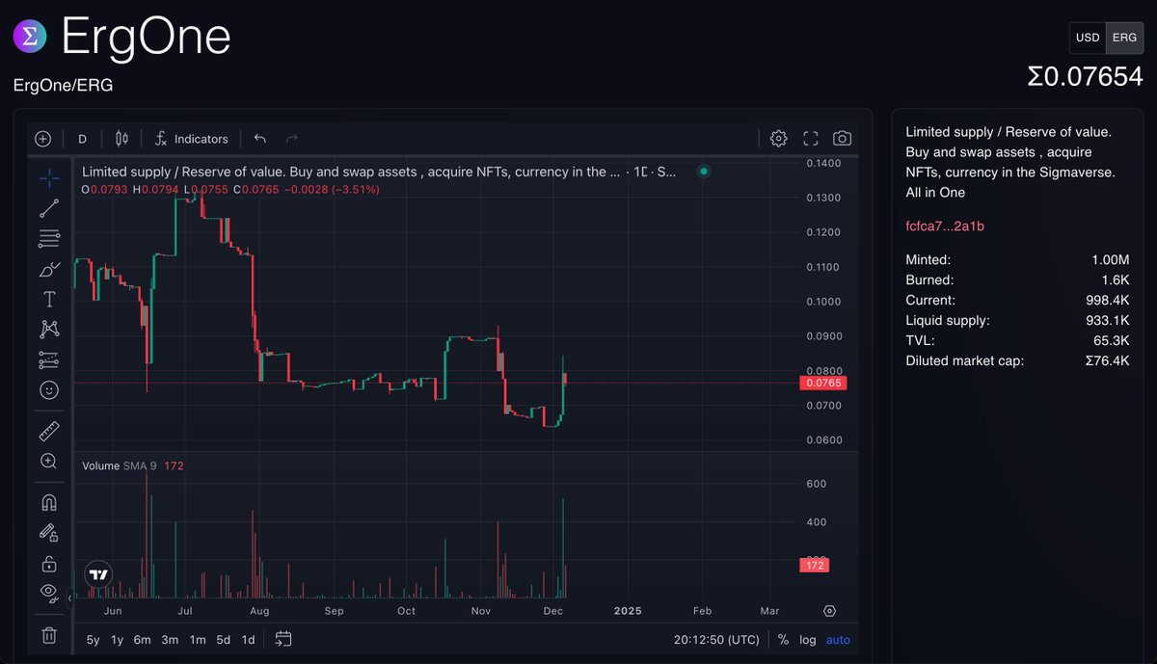Set chart range to 1y

117,640
